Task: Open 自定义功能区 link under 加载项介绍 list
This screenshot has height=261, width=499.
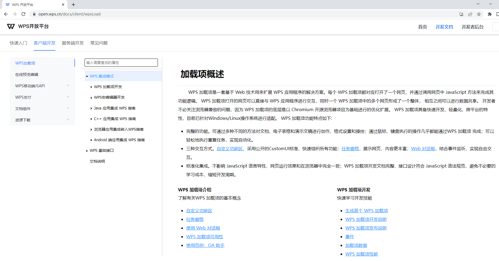Action: [199, 211]
